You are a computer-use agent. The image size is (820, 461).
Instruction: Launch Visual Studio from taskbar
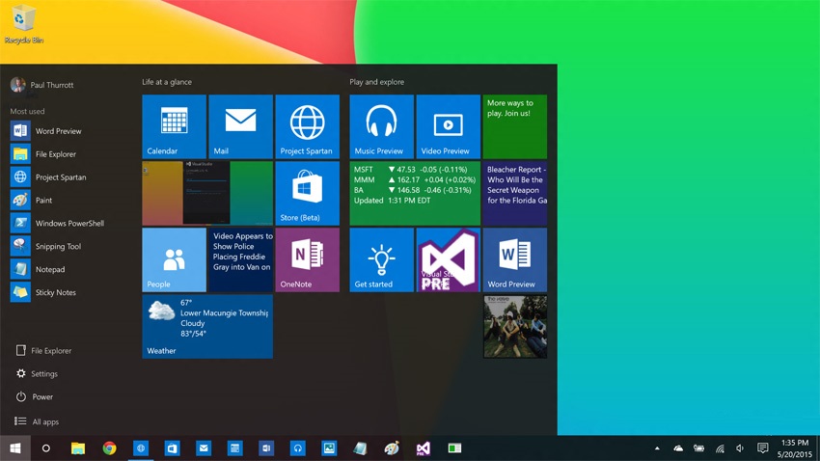[x=424, y=448]
